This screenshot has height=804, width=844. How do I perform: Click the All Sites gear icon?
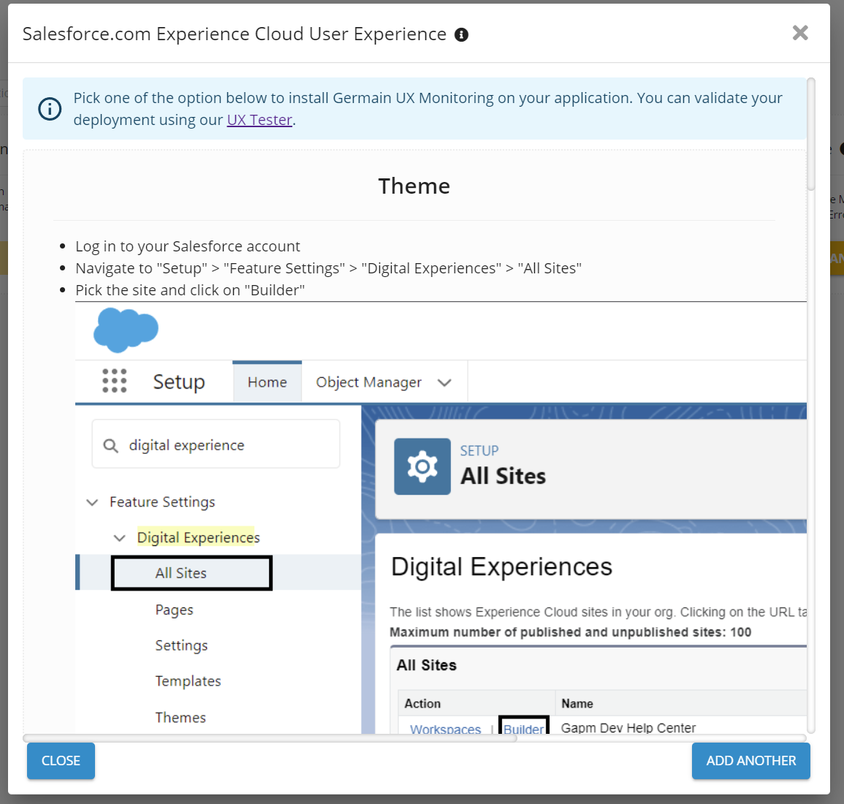pos(422,466)
